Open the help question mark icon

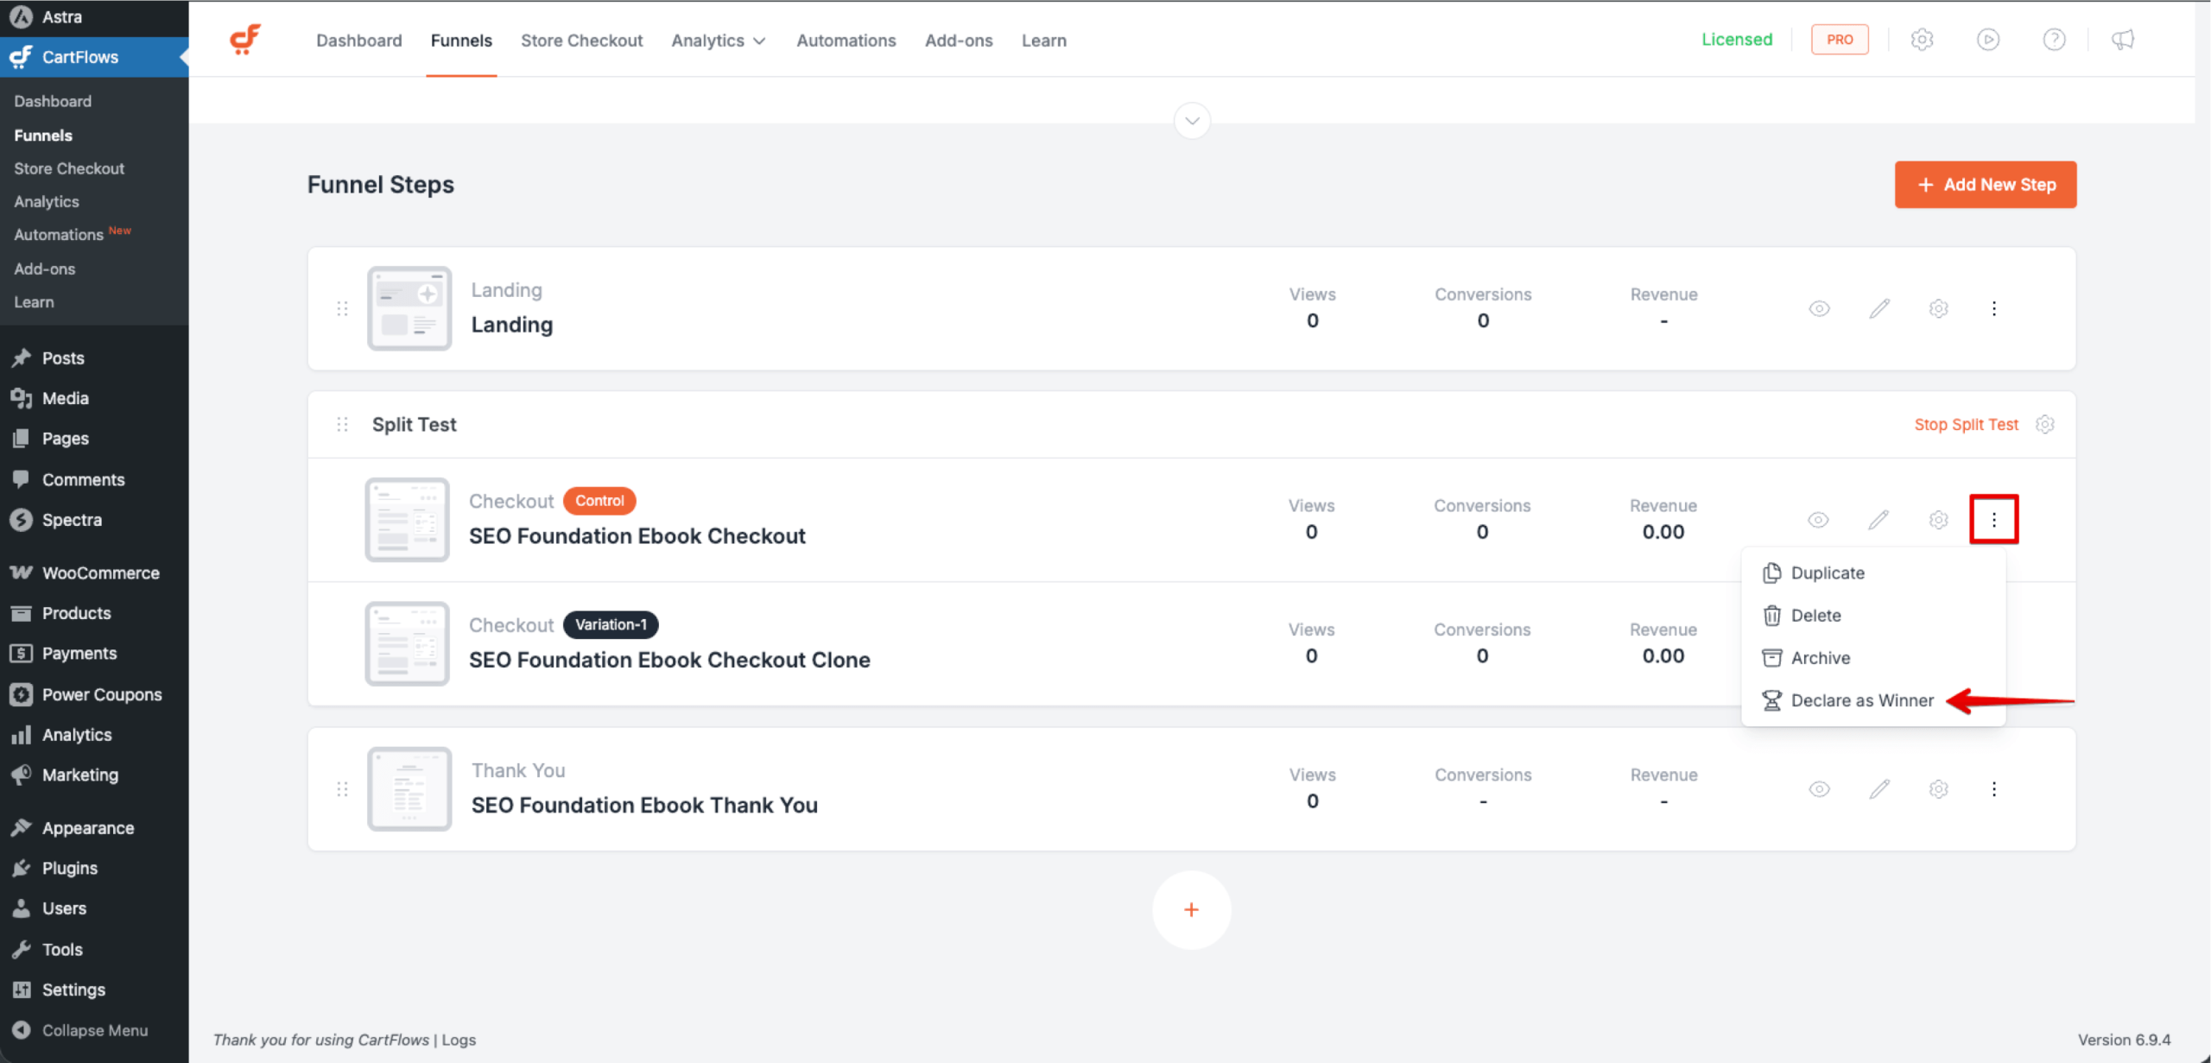pos(2054,40)
